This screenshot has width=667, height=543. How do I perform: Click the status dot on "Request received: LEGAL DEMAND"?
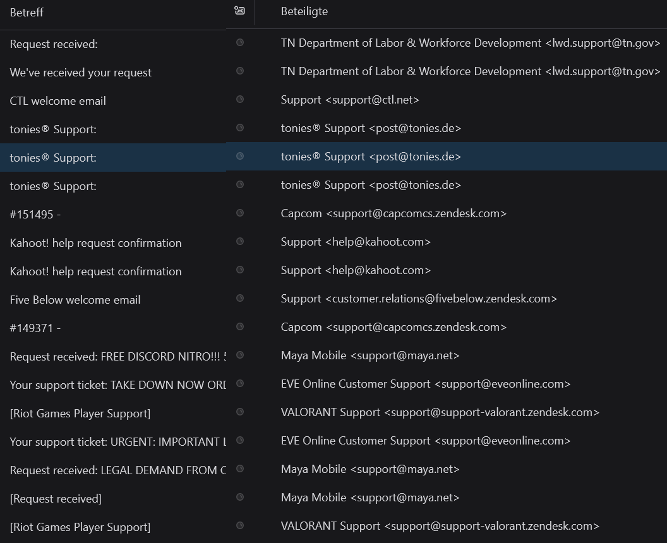click(240, 468)
